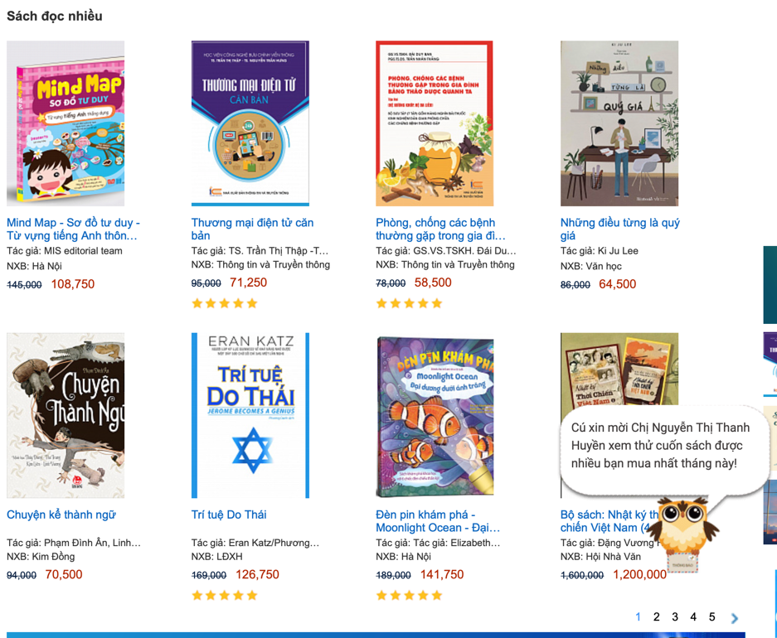Screen dimensions: 777x638
Task: Open Moonlight Ocean clownfish book cover
Action: point(435,415)
